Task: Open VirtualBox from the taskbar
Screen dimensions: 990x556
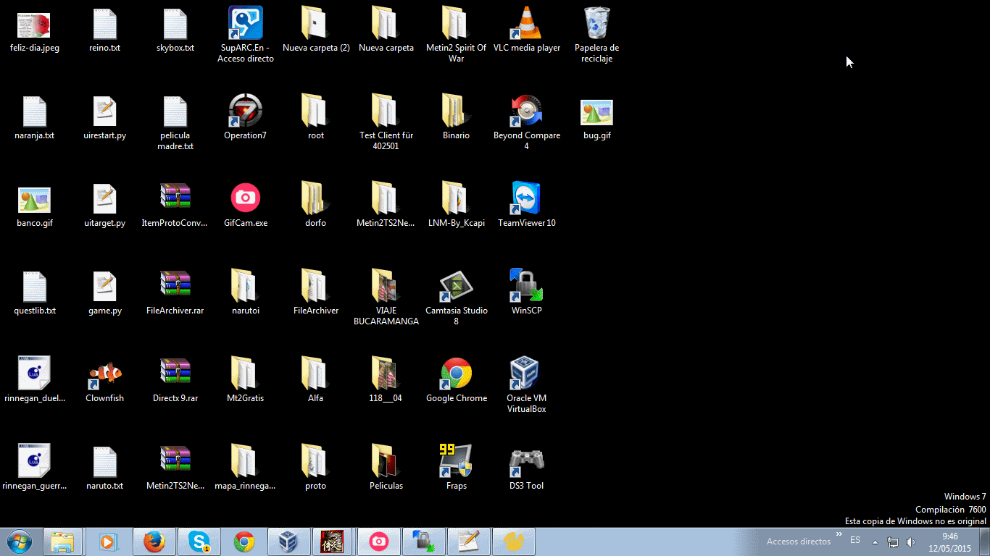Action: click(289, 542)
